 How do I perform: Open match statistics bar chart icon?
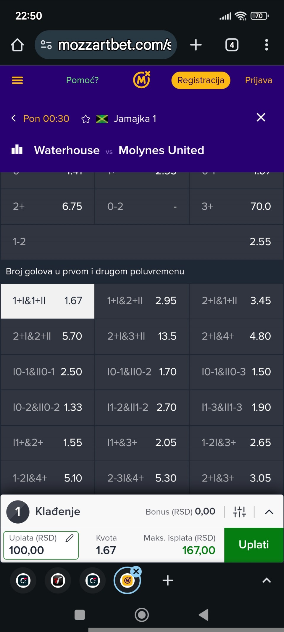point(17,150)
